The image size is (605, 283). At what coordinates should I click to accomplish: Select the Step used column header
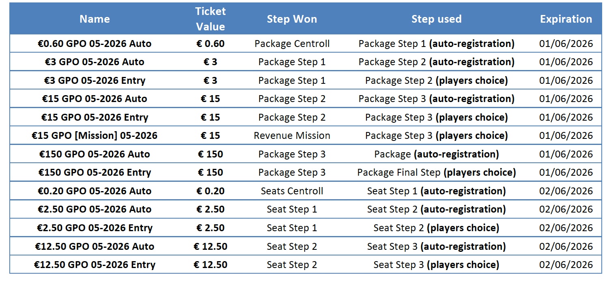[436, 19]
